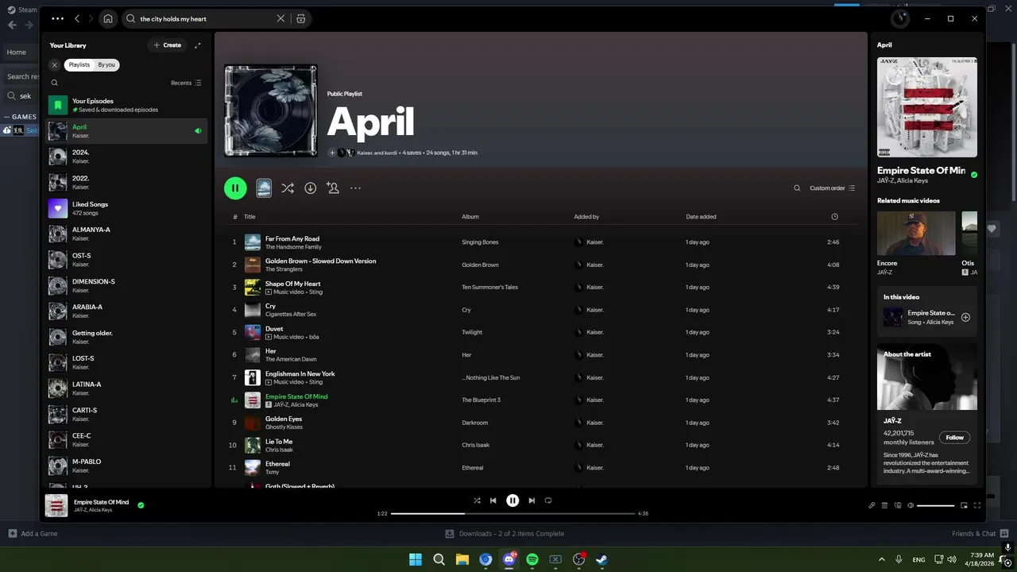
Task: Pause the April playlist using the green button
Action: pos(235,188)
